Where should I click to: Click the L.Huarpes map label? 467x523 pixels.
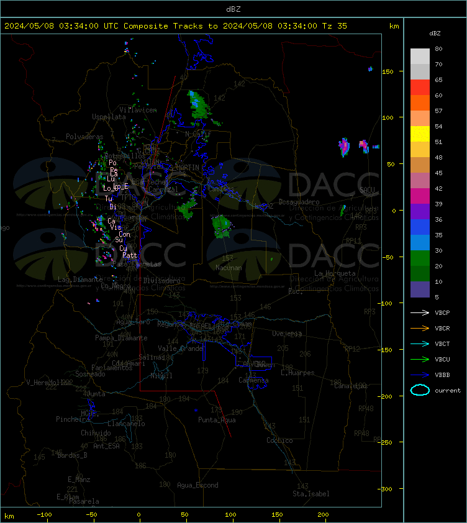pos(297,373)
